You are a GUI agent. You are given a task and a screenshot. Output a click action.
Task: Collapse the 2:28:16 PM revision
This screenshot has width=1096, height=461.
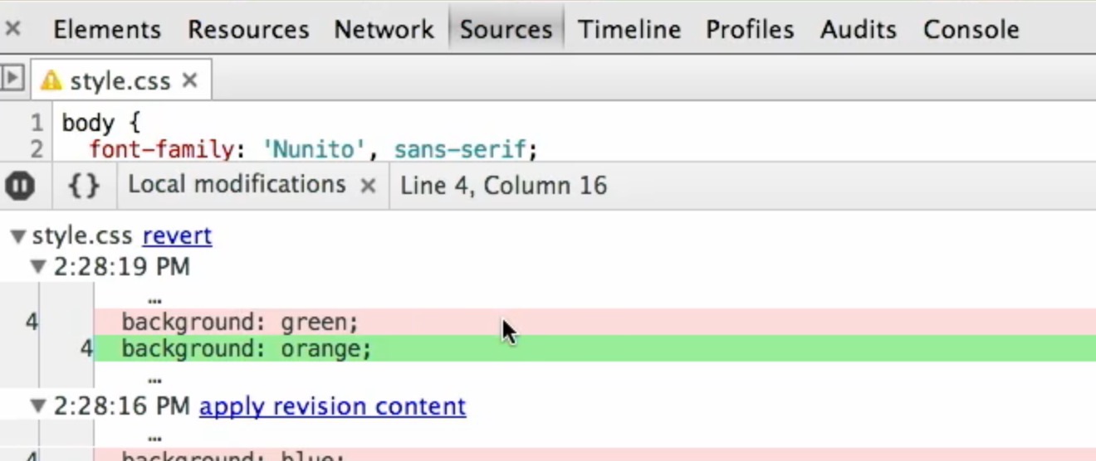point(38,406)
